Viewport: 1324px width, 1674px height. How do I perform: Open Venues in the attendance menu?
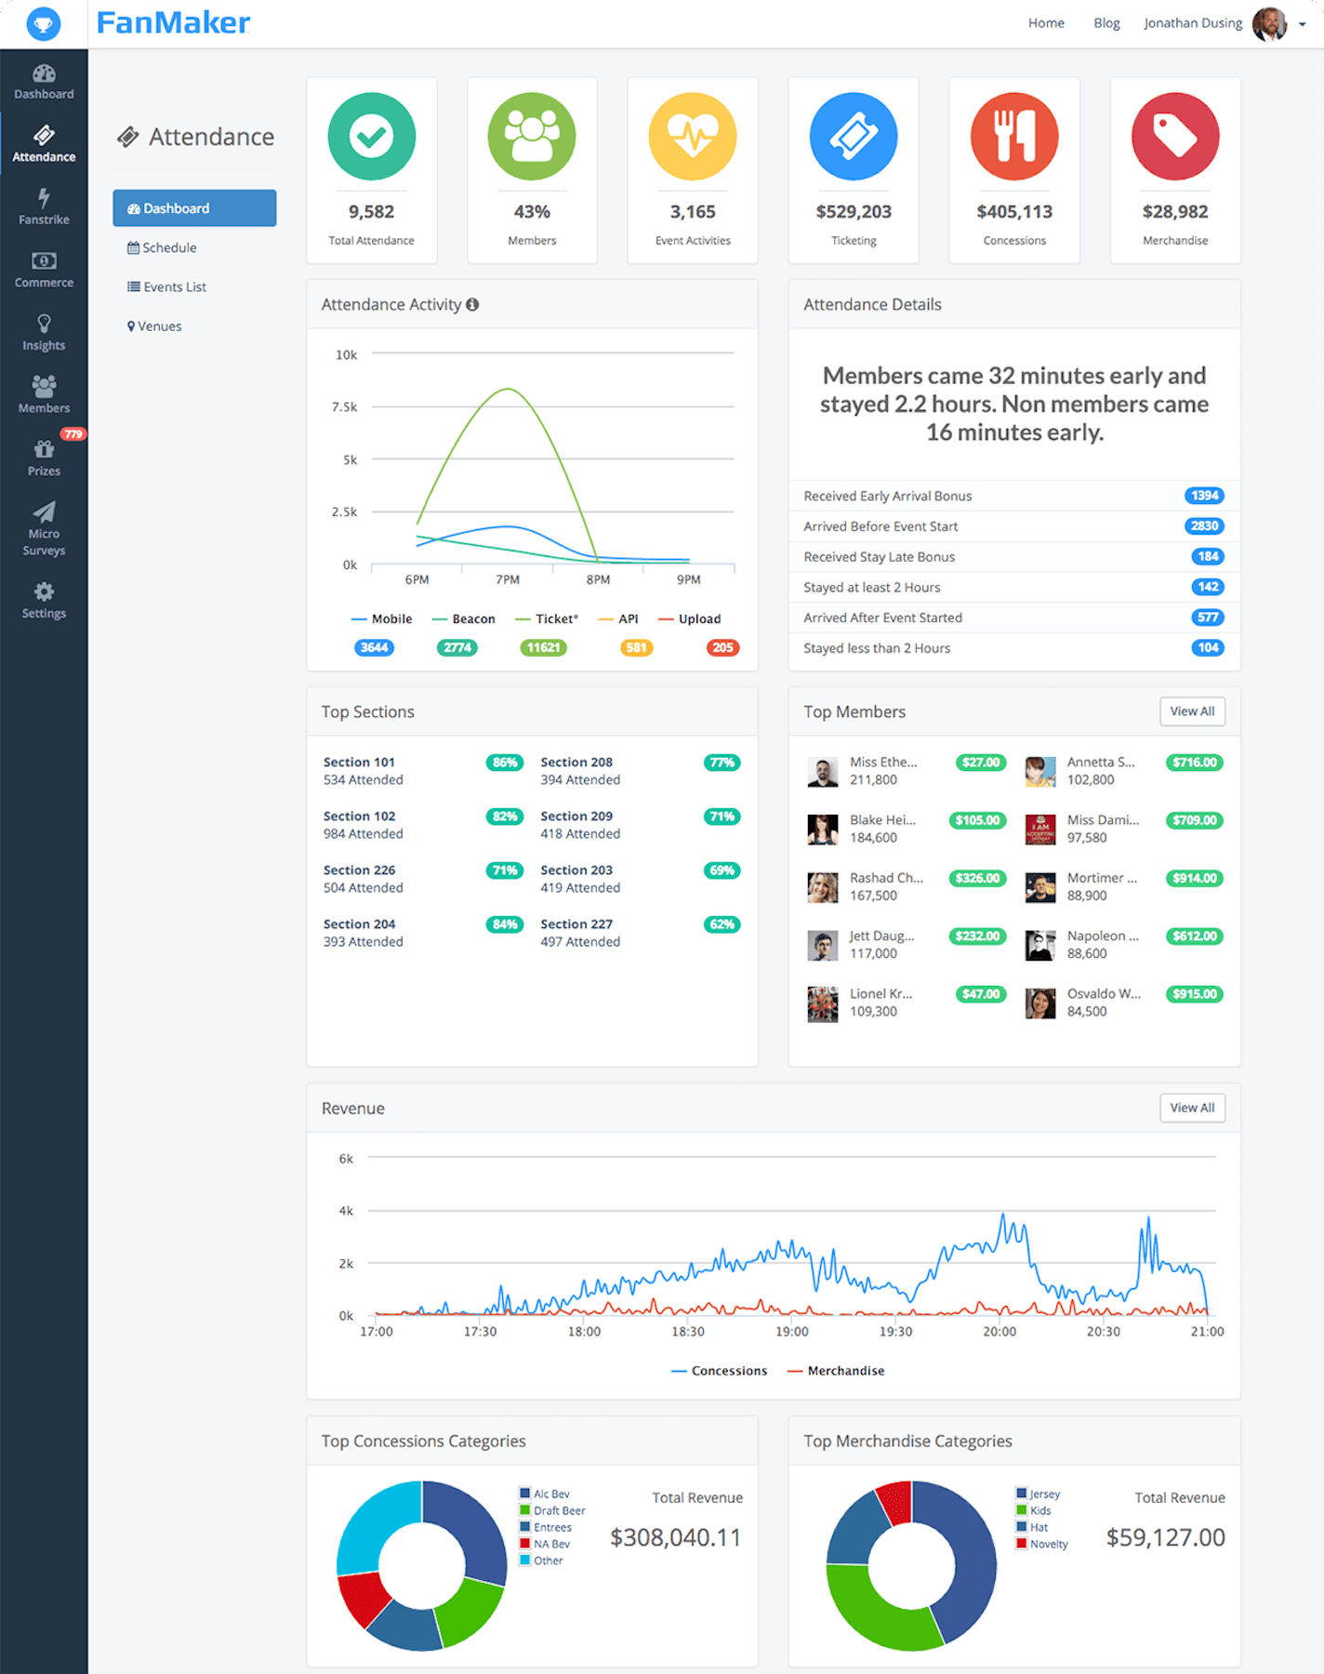154,326
